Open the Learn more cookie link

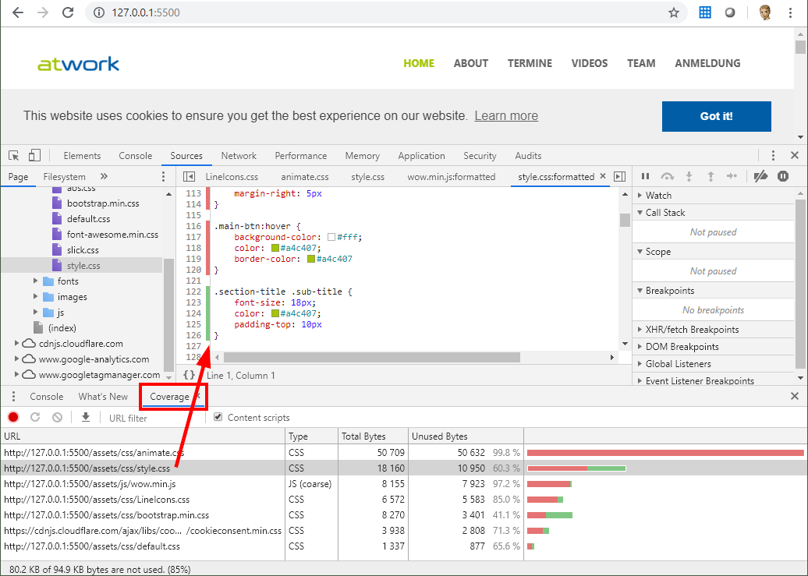[506, 116]
